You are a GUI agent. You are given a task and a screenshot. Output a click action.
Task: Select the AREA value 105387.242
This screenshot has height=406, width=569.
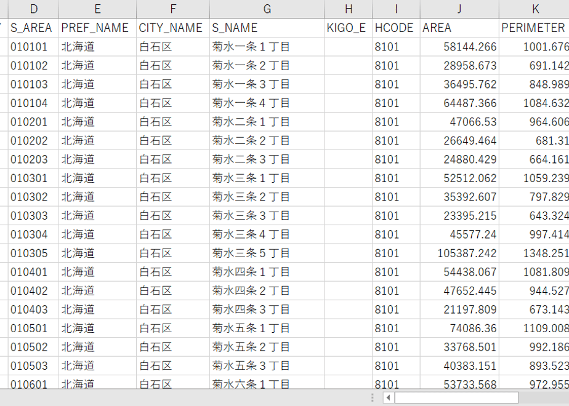point(459,253)
